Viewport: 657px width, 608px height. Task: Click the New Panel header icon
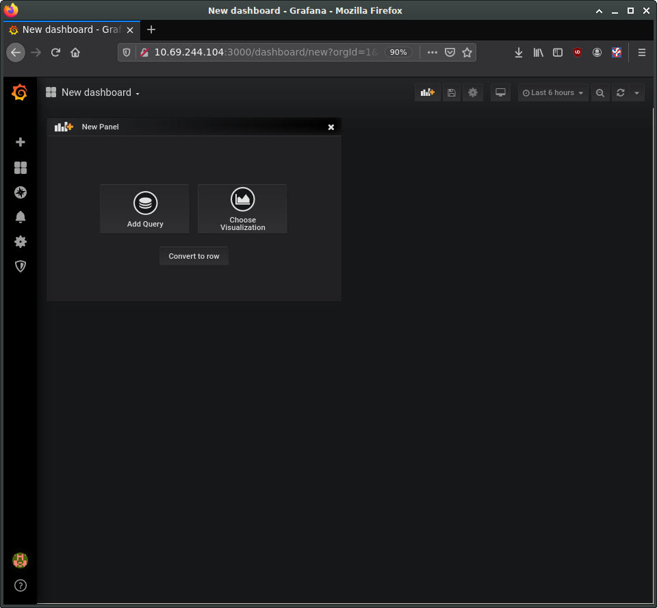click(64, 127)
